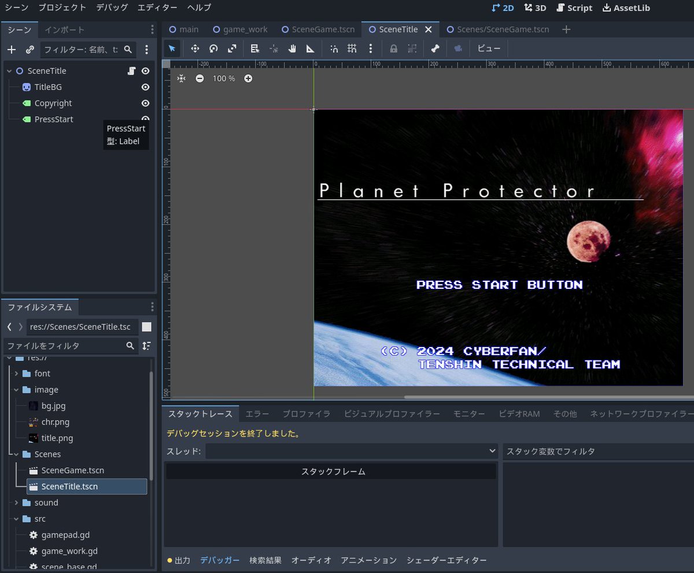Open the スレッド thread dropdown
Viewport: 694px width, 573px height.
[x=352, y=451]
